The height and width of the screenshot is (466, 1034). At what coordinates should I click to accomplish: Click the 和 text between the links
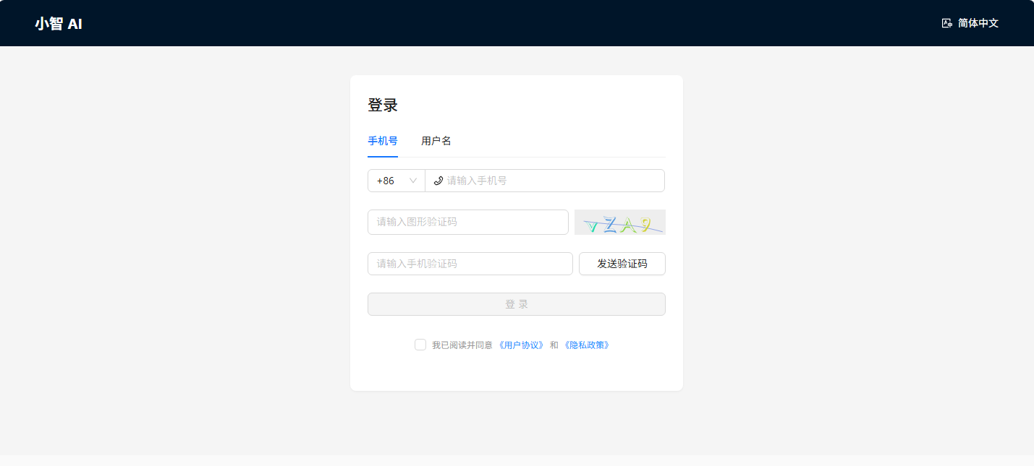pos(554,345)
